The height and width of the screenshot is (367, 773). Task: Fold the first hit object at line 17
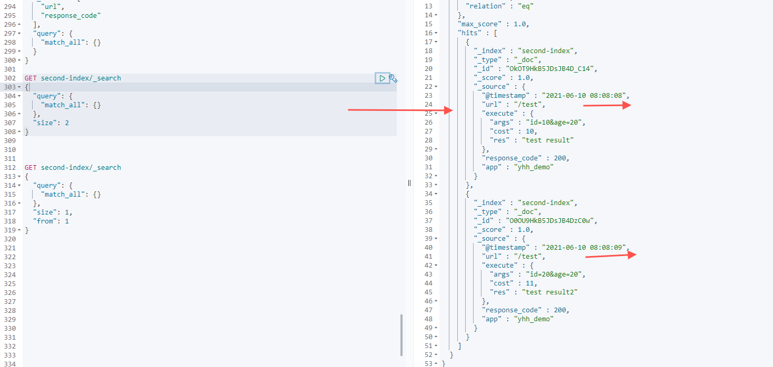coord(436,42)
